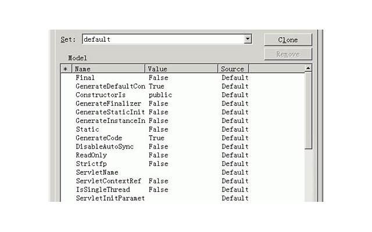Screen dimensions: 372x232
Task: Click the Static property's False value
Action: coord(158,129)
